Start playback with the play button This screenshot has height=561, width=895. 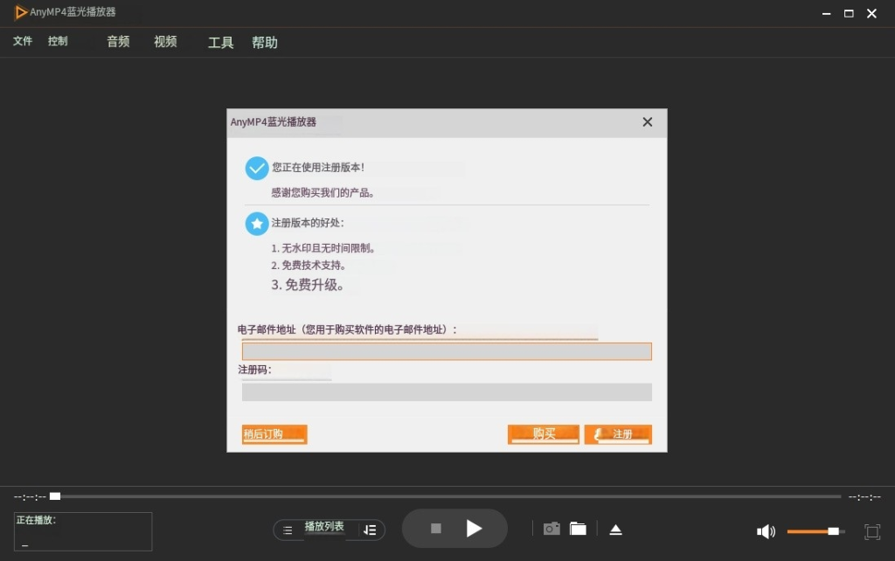click(x=475, y=528)
